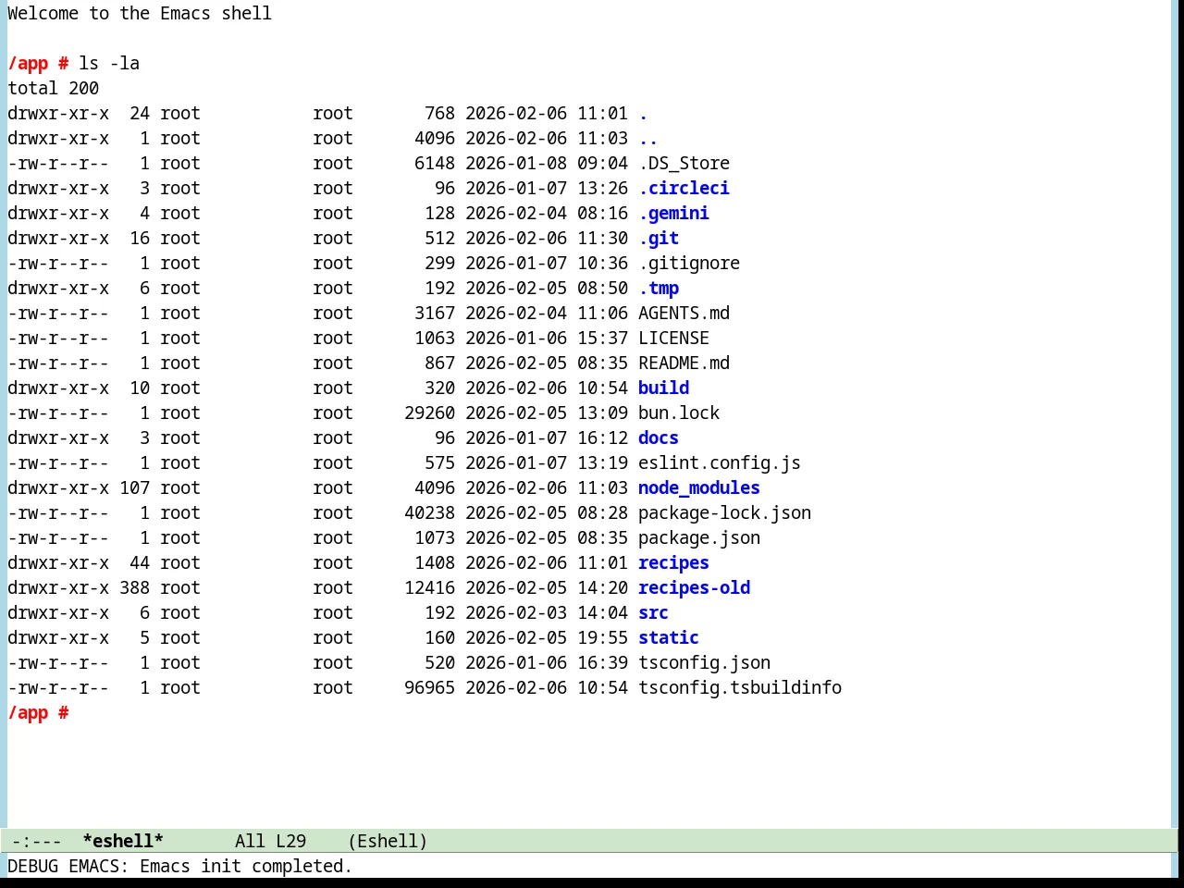1184x888 pixels.
Task: Click the 'total 200' output line
Action: 53,88
